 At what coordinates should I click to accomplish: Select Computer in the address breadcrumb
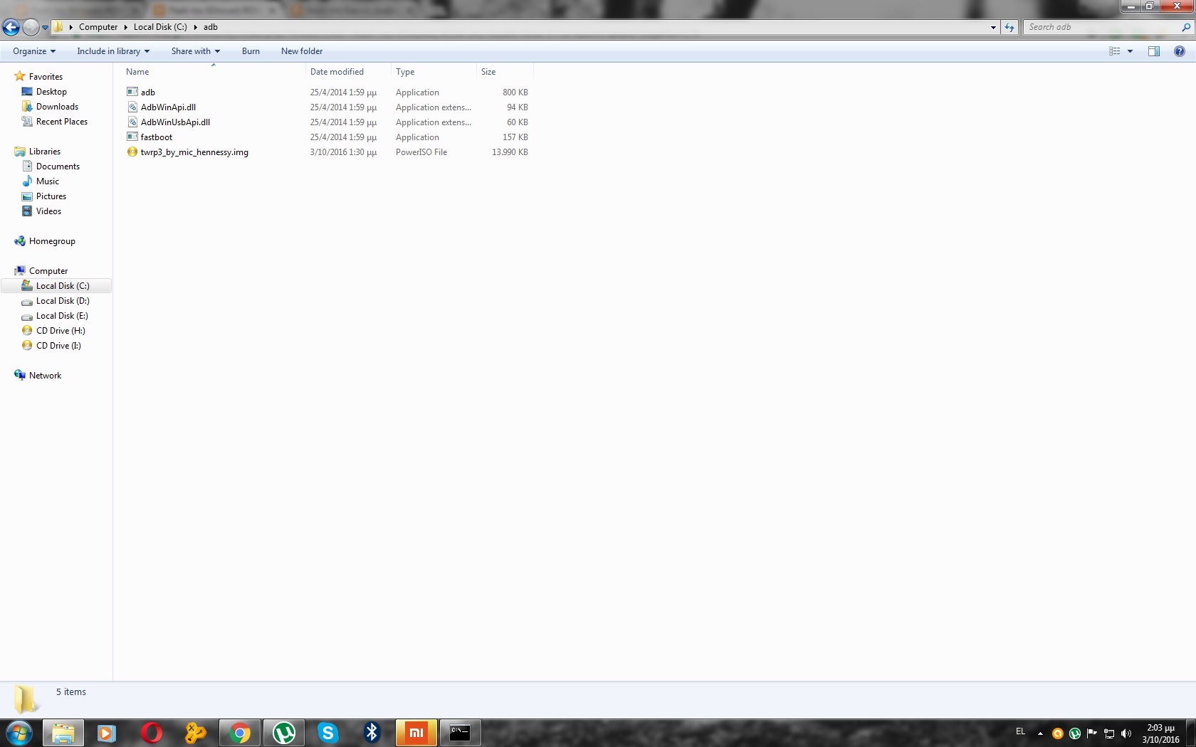pos(98,27)
